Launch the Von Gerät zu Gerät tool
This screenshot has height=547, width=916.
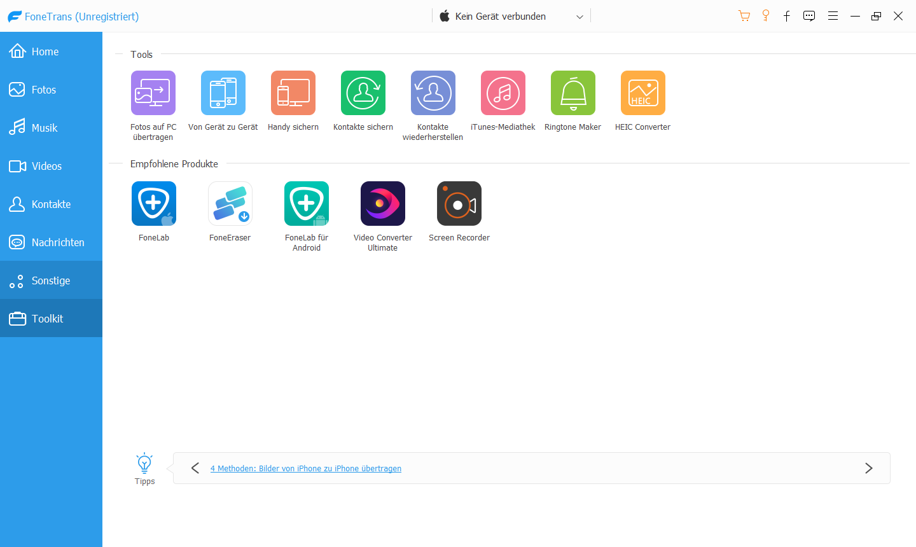223,93
